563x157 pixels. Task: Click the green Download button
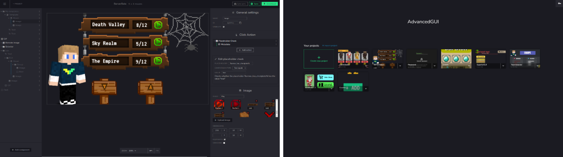click(270, 4)
